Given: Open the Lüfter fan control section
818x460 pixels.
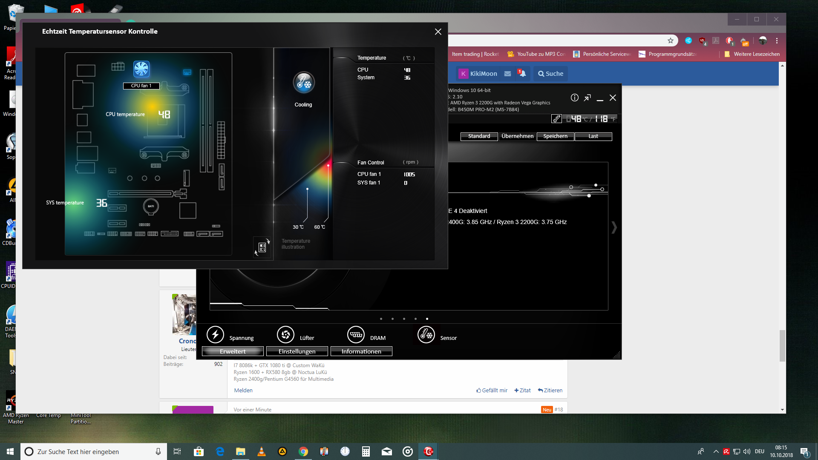Looking at the screenshot, I should (285, 335).
